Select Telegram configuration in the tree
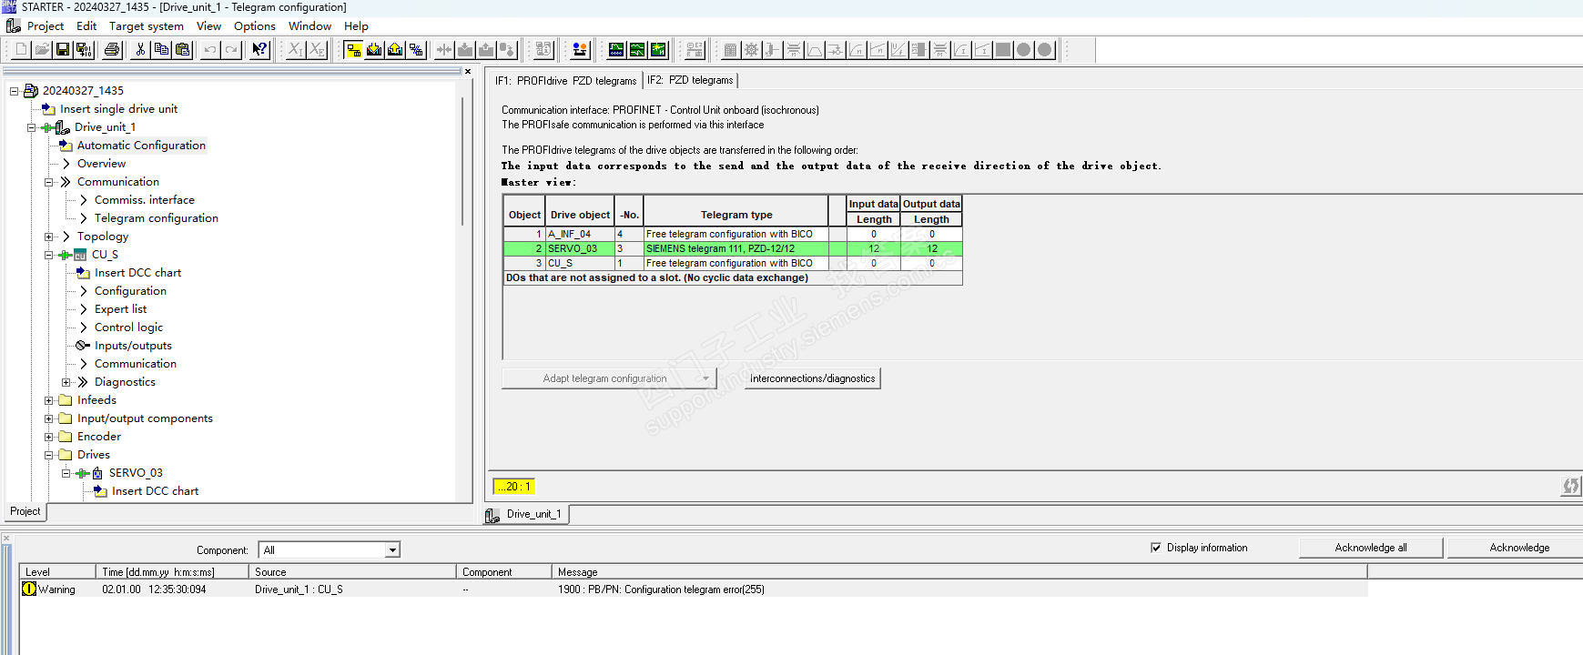This screenshot has height=655, width=1583. (x=157, y=218)
